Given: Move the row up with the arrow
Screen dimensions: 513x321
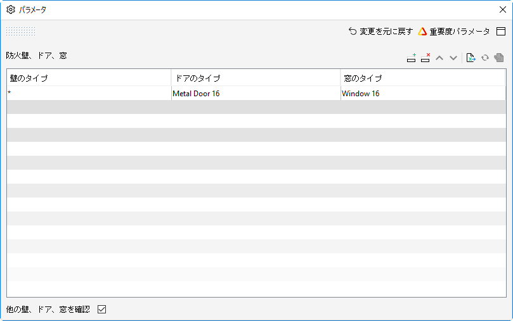Looking at the screenshot, I should coord(439,58).
